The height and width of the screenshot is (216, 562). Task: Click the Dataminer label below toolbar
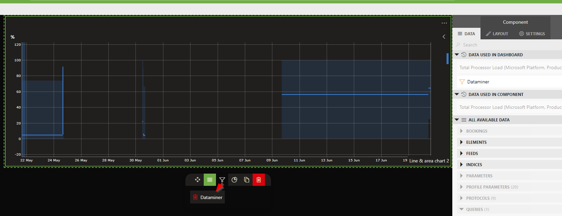coord(211,197)
